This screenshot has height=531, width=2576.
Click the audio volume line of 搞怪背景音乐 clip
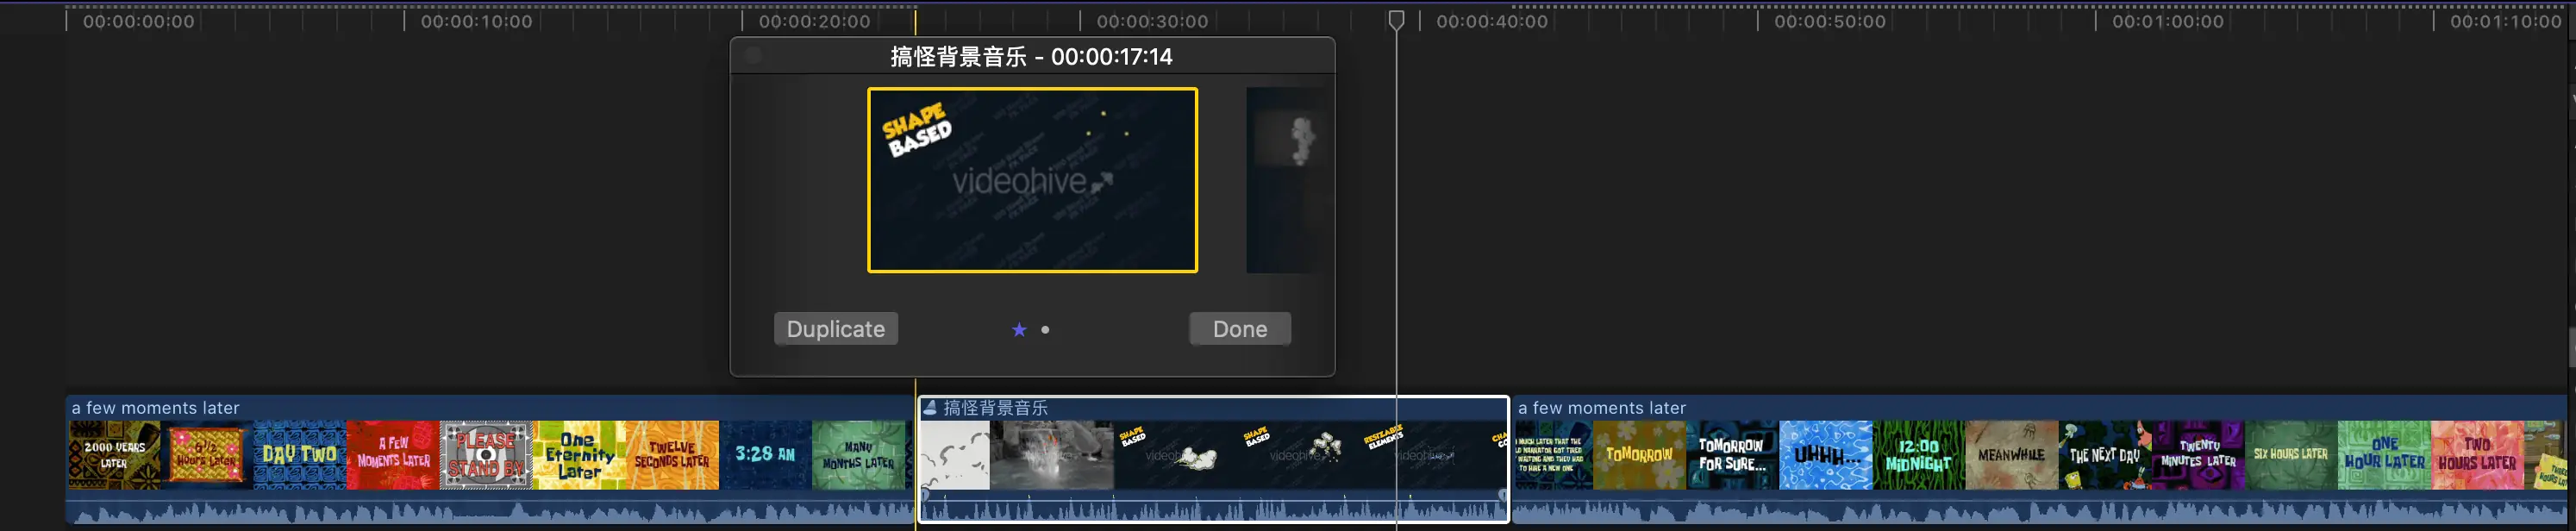(1213, 499)
